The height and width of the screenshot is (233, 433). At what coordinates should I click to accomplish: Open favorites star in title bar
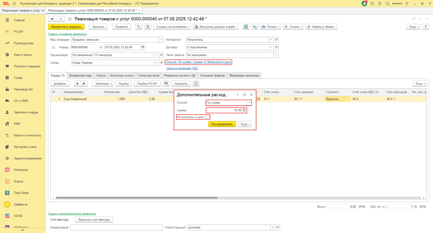point(380,3)
